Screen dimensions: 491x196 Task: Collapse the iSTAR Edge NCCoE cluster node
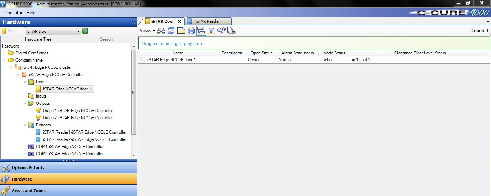tap(11, 67)
